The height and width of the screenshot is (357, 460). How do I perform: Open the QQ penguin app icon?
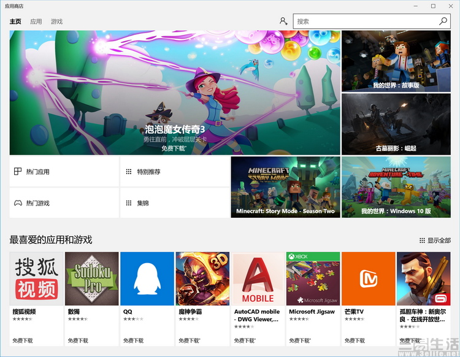coord(147,278)
